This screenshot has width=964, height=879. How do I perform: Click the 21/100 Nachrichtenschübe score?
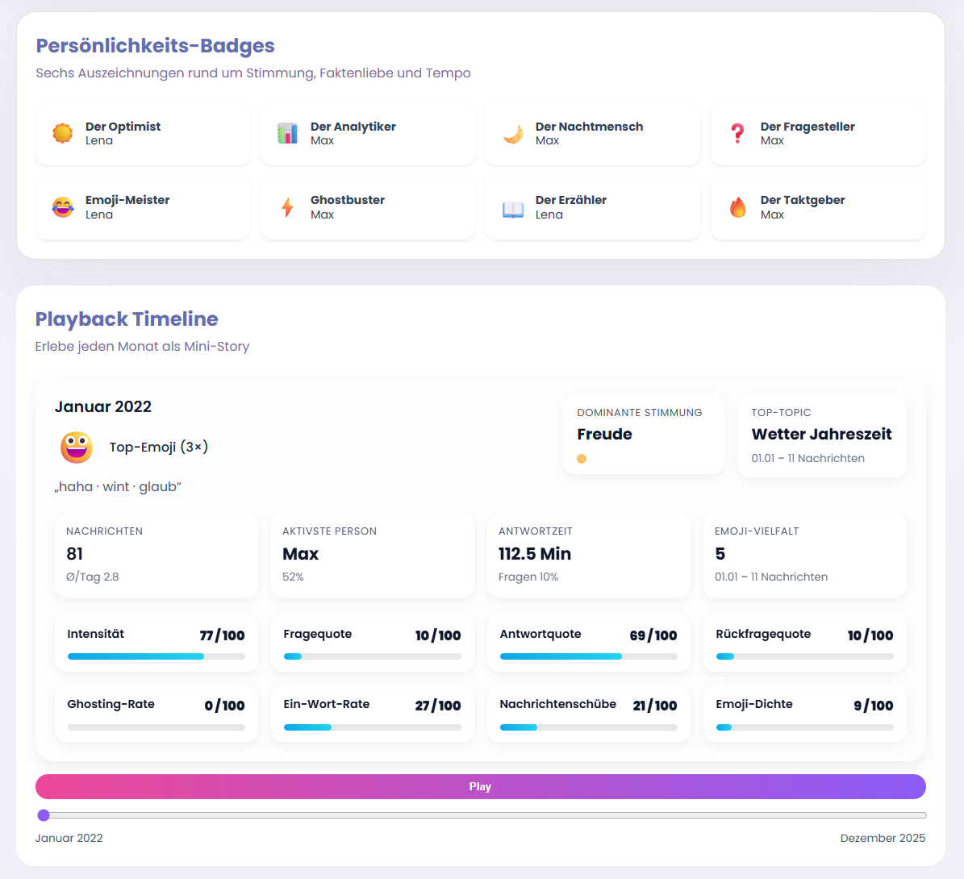tap(655, 706)
